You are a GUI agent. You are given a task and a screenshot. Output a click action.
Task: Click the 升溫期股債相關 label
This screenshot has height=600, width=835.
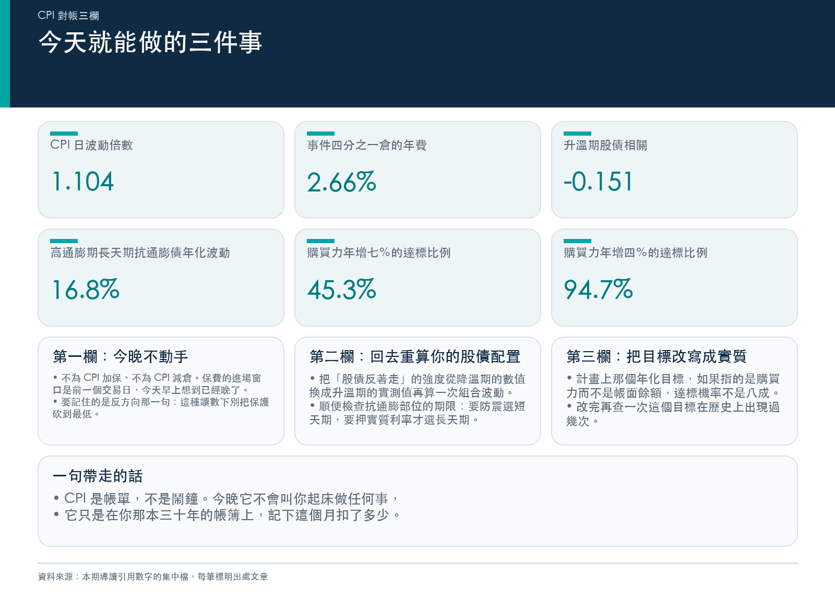click(605, 145)
